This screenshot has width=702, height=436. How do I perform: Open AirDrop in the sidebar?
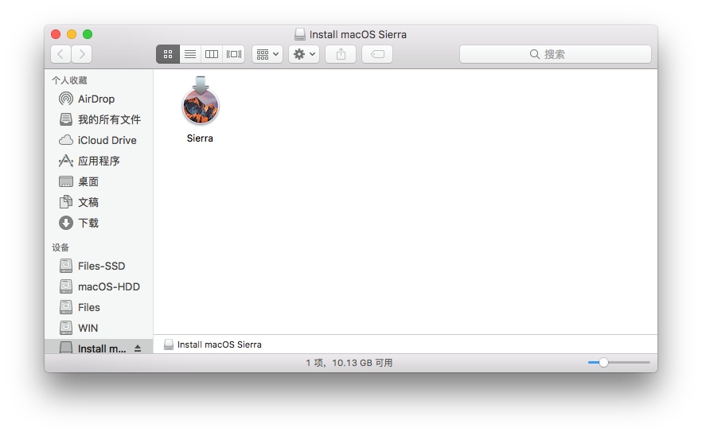click(x=99, y=99)
